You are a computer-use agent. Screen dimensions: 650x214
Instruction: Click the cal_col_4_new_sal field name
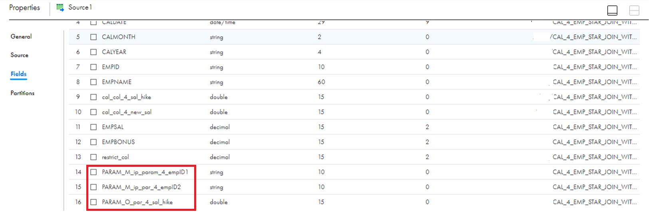click(x=127, y=112)
